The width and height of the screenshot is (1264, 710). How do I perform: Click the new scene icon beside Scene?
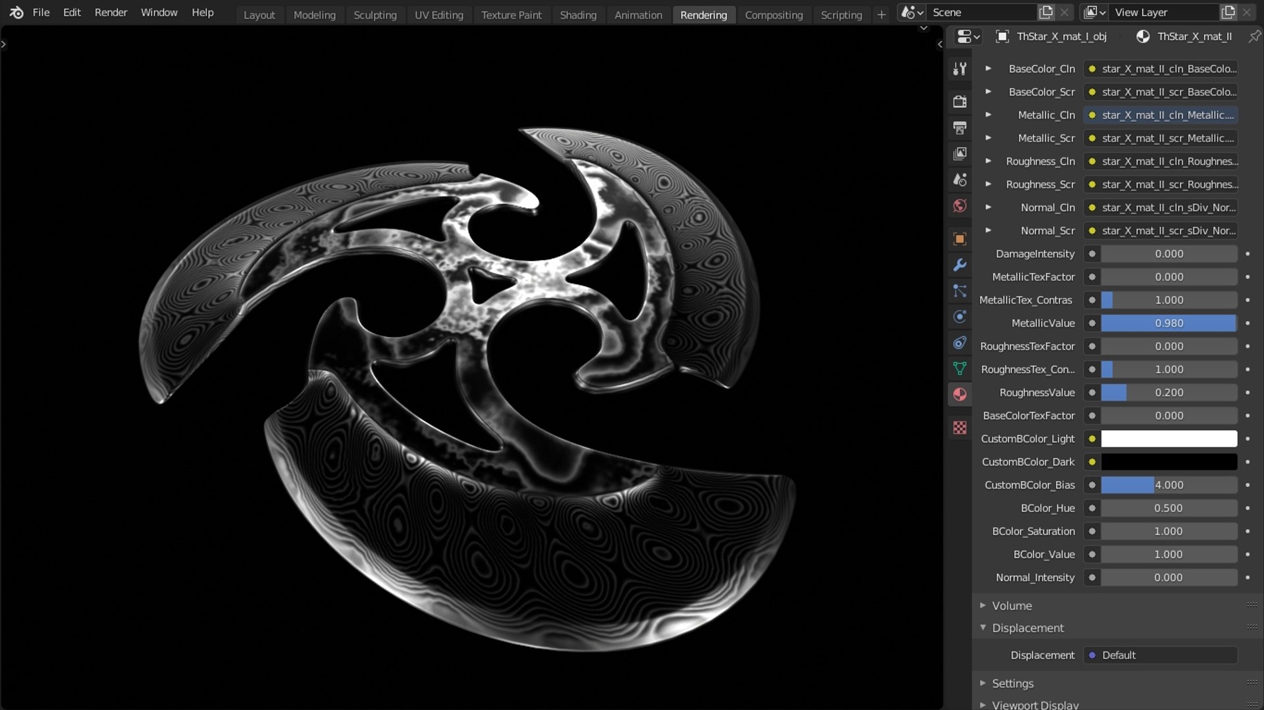1046,13
